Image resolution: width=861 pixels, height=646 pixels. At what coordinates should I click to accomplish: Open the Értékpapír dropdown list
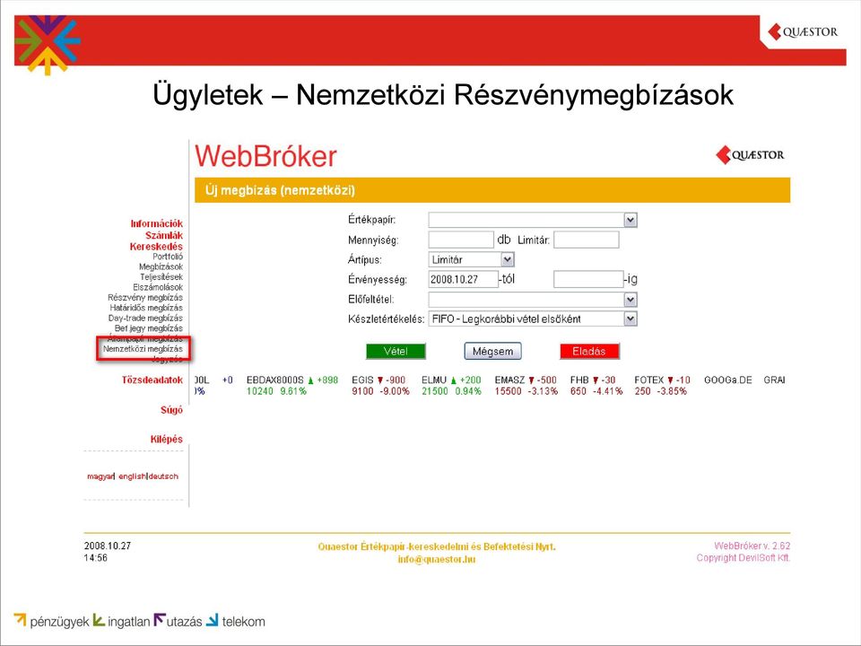tap(533, 221)
